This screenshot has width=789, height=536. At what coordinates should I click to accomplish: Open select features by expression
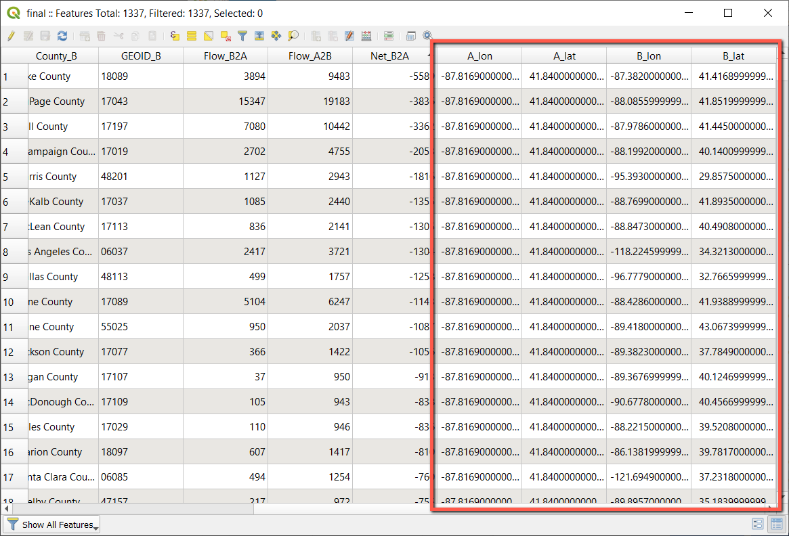click(x=175, y=36)
